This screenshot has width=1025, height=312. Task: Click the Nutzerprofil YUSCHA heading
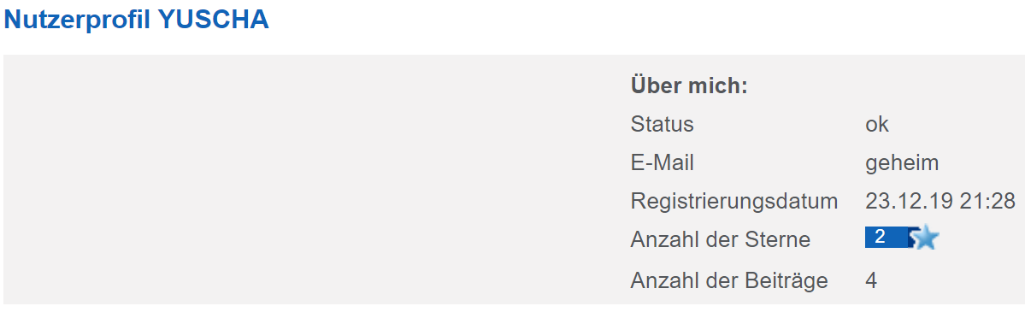click(x=137, y=20)
